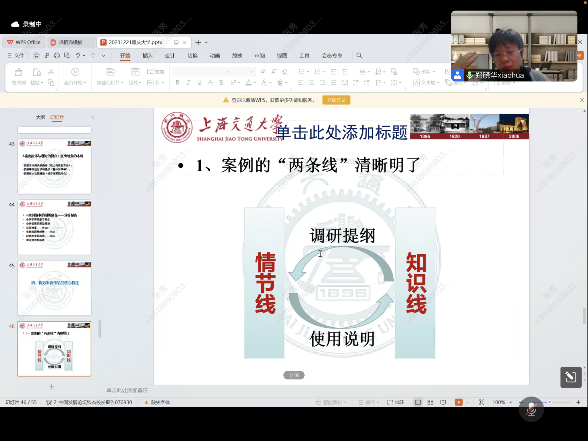Open the 批注 comments button
Image resolution: width=588 pixels, height=441 pixels.
pos(396,402)
